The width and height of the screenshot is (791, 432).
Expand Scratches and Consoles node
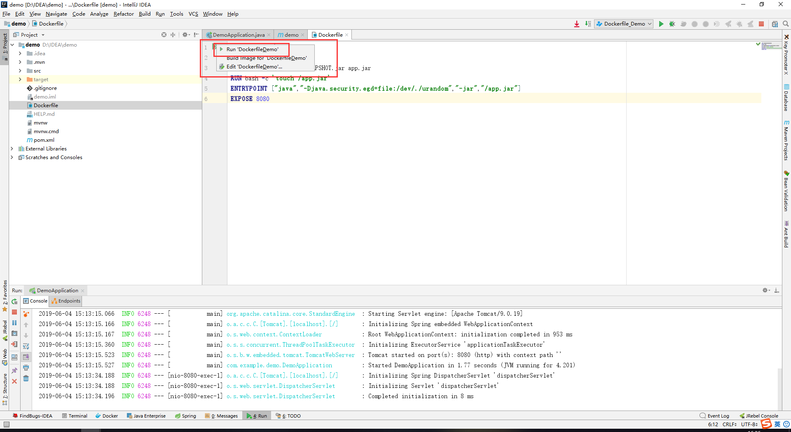point(12,157)
